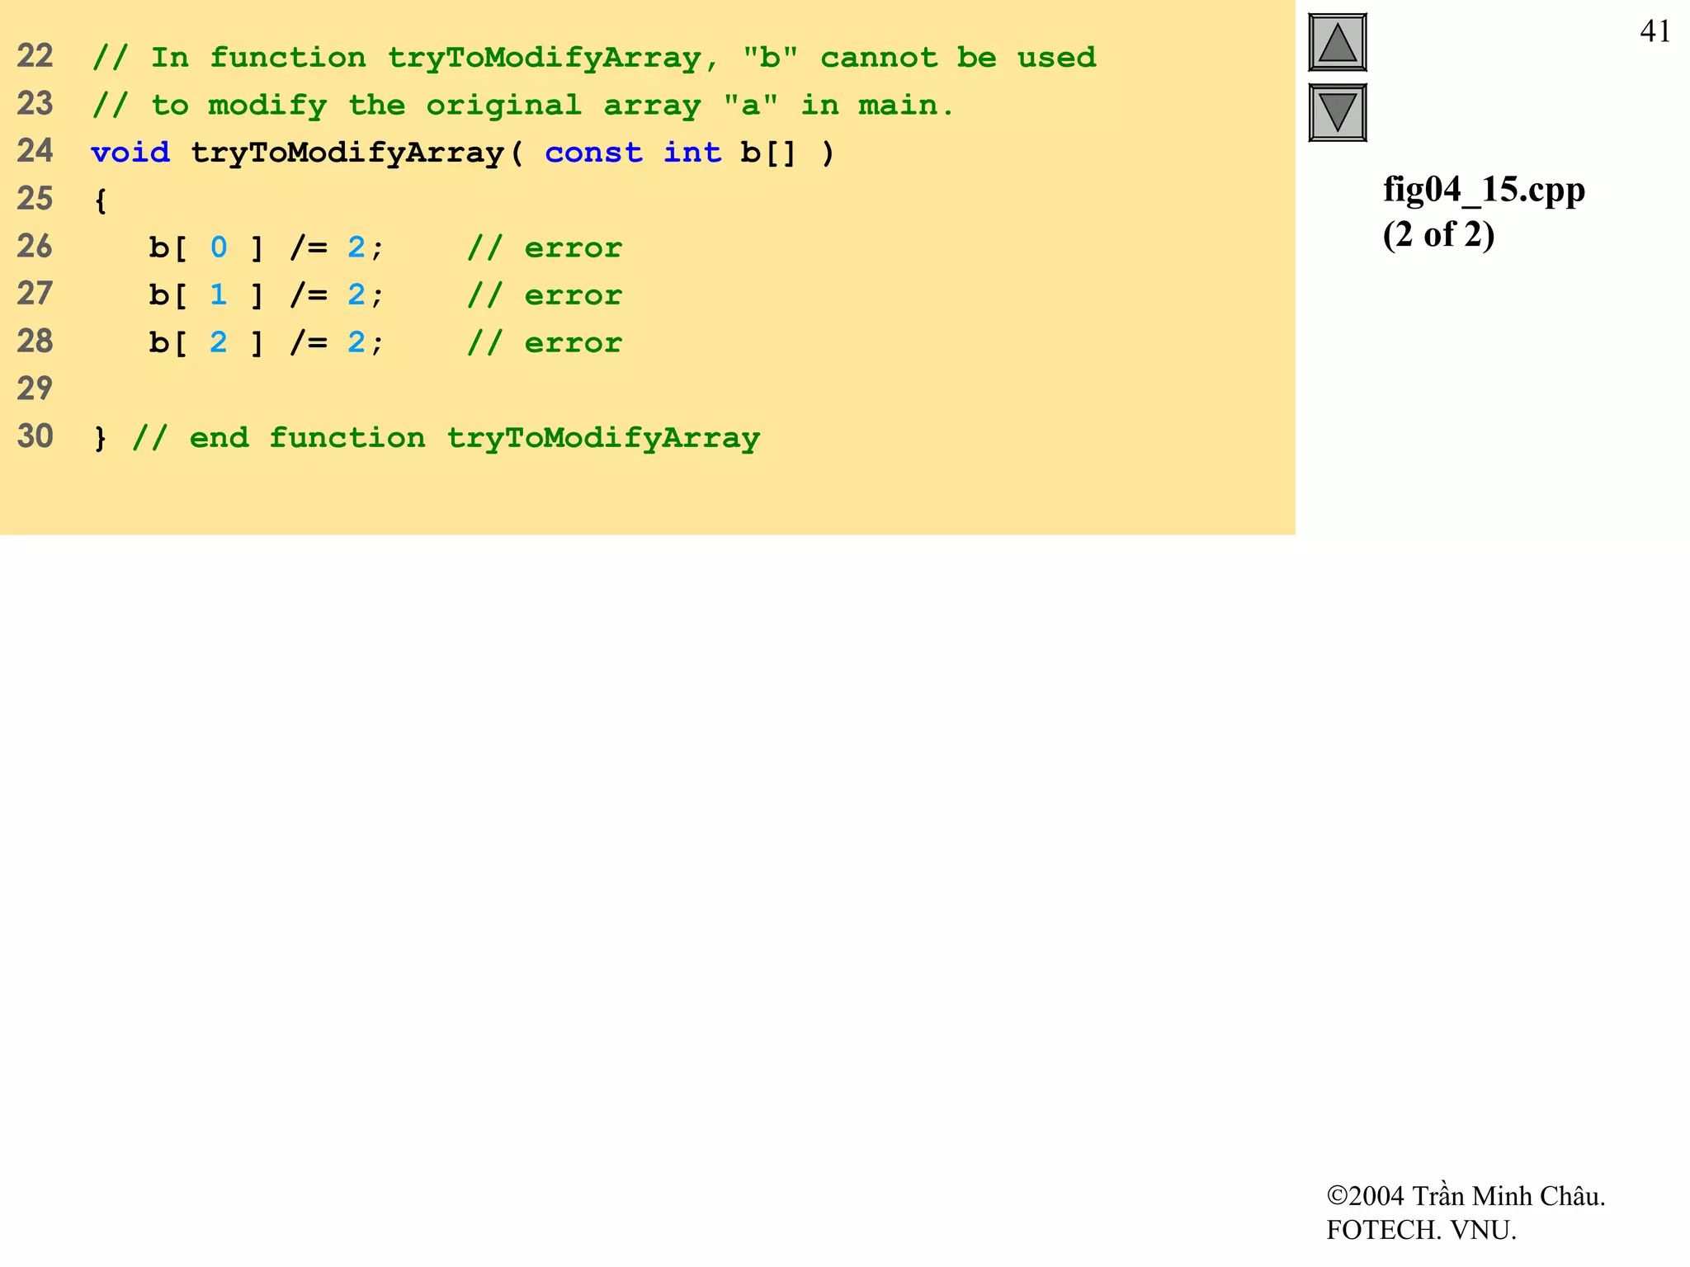Click the '/=' operator on line 26
The image size is (1690, 1267).
coord(309,247)
